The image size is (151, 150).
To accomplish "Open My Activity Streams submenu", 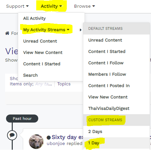I will click(46, 30).
